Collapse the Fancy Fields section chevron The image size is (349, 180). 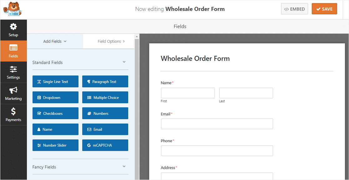(124, 167)
